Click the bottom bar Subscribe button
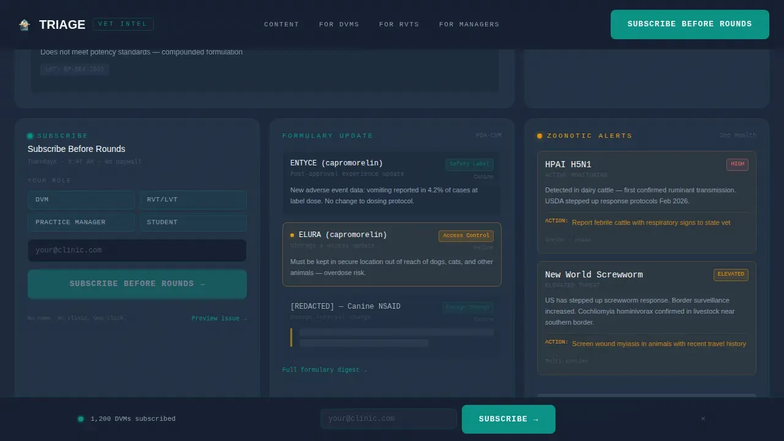 [508, 419]
